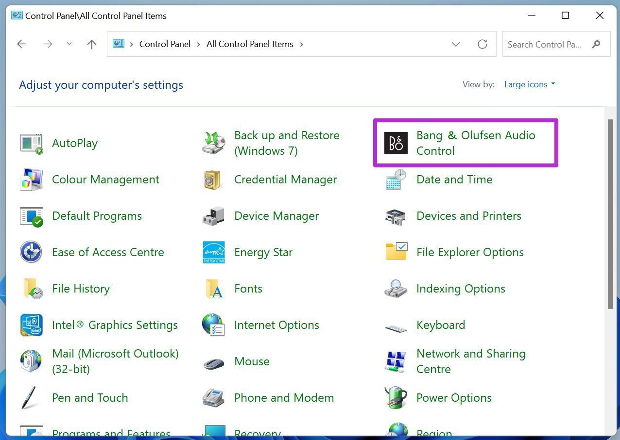
Task: Click the vertical scrollbar thumb
Action: pyautogui.click(x=610, y=213)
